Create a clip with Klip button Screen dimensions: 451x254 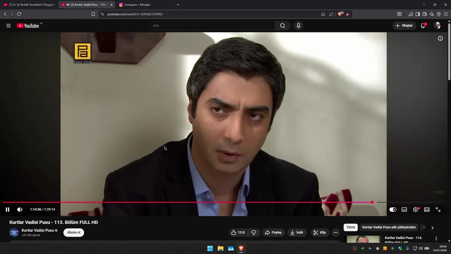pos(320,232)
